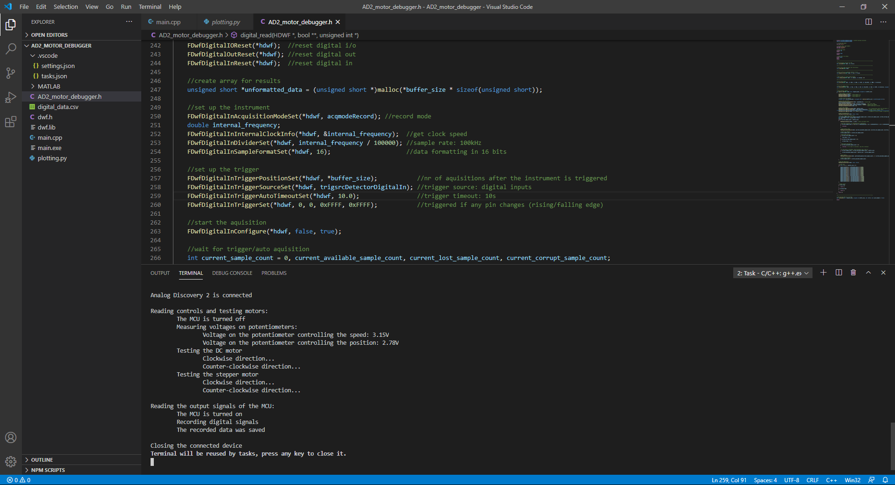Open the Accounts icon in activity bar
Viewport: 895px width, 485px height.
[11, 437]
